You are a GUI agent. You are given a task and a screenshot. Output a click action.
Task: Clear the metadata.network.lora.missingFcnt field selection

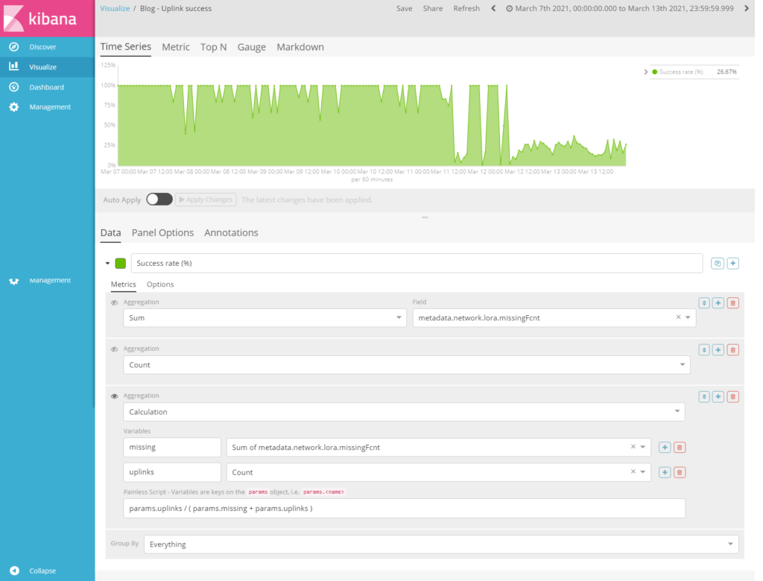point(678,317)
